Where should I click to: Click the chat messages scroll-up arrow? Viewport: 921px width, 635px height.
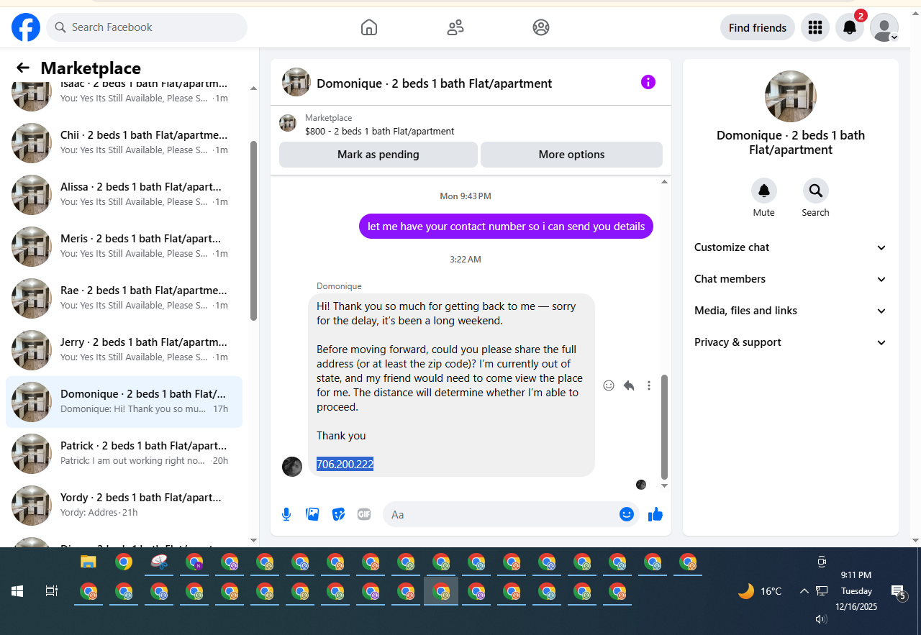coord(664,182)
